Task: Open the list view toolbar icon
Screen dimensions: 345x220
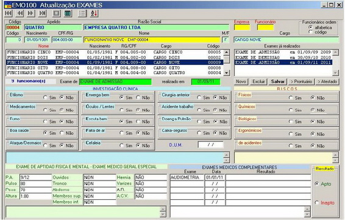Action: tap(82, 13)
